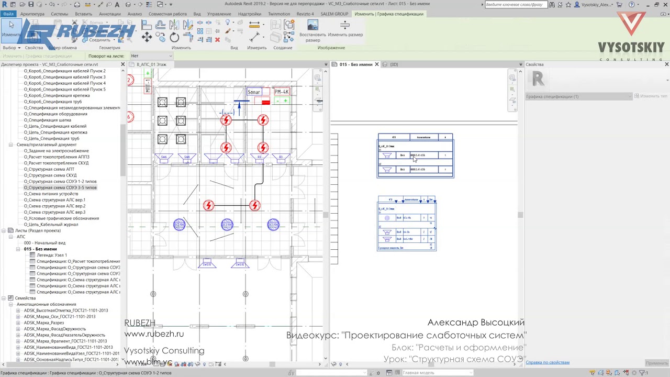Expand the ADSK_ВысотнаяОтметка_ГОСТ21-1101-2013 family node

click(x=18, y=311)
